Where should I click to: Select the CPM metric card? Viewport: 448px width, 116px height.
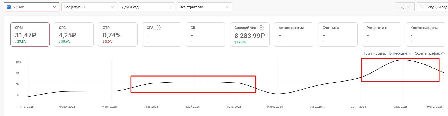(30, 34)
